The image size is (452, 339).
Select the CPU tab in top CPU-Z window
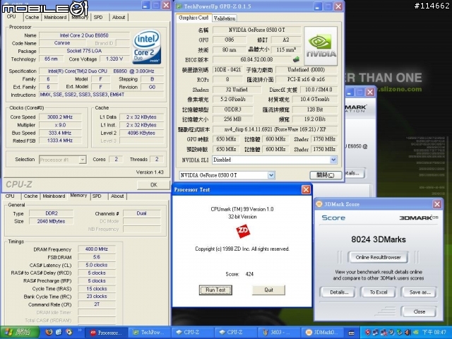point(11,17)
